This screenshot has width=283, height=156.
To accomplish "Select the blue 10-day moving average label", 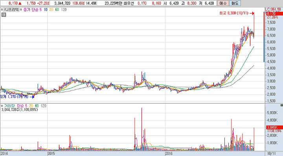I will [x=46, y=9].
